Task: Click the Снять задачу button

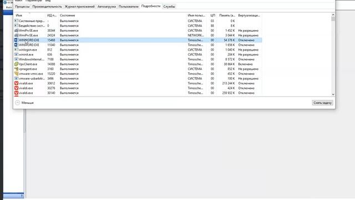Action: [x=322, y=103]
